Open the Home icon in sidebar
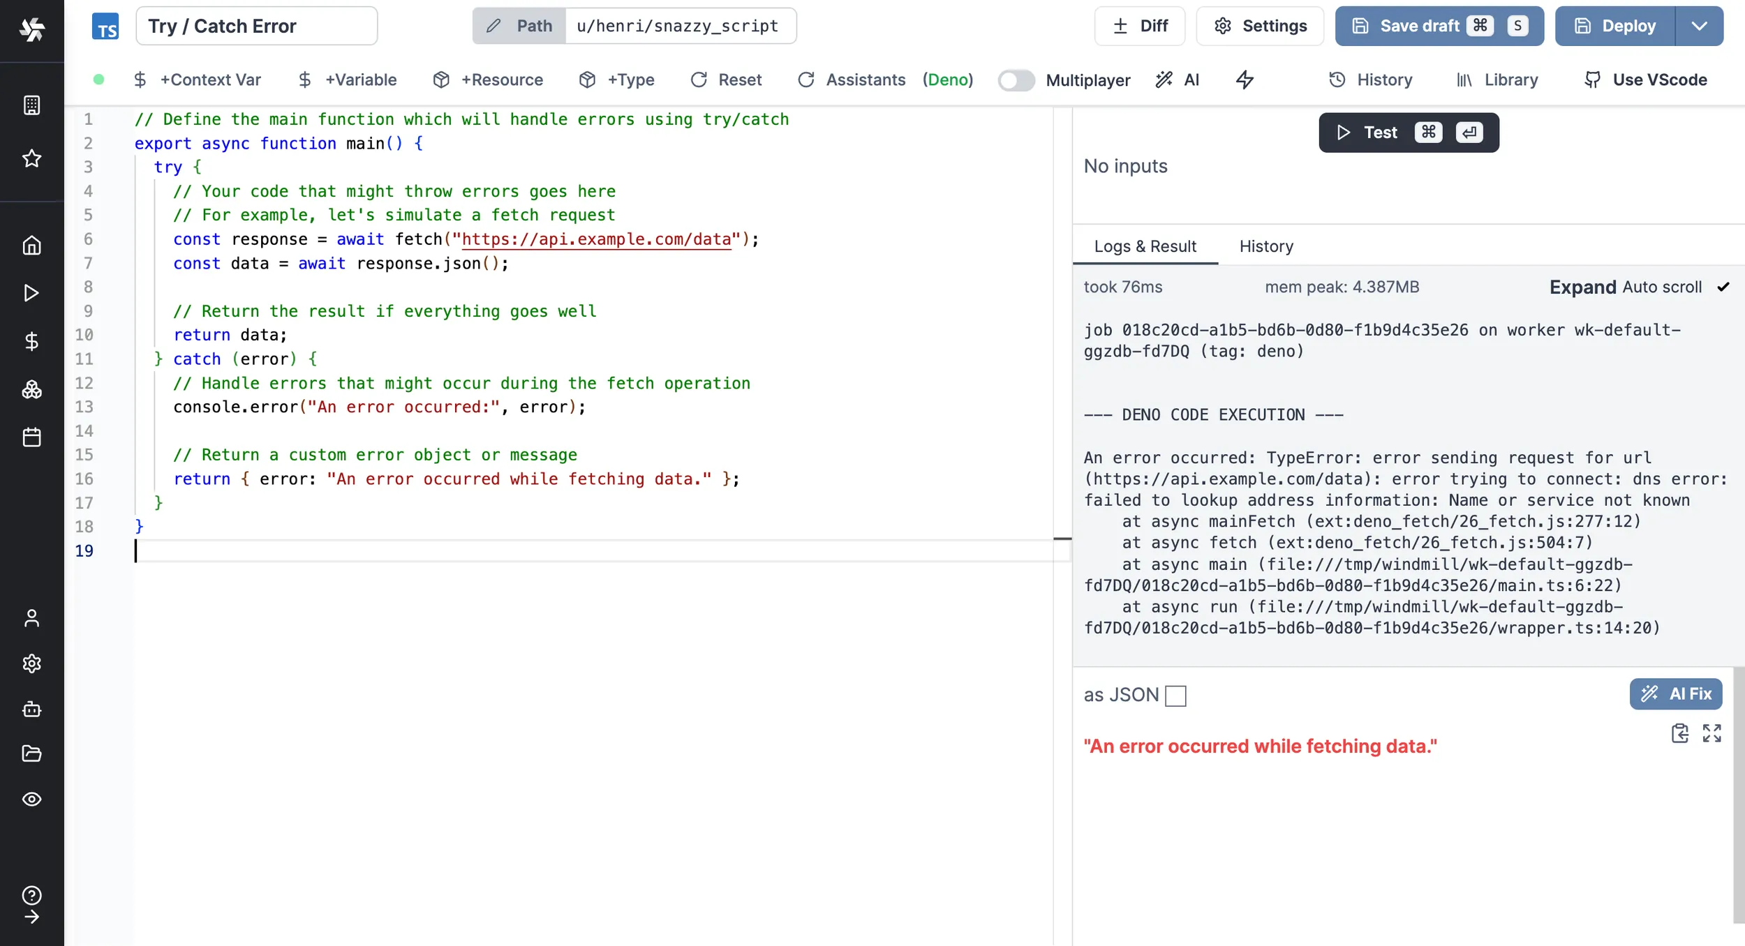 (x=31, y=246)
